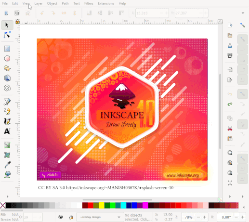
Task: Select the Node editing tool
Action: pyautogui.click(x=7, y=35)
